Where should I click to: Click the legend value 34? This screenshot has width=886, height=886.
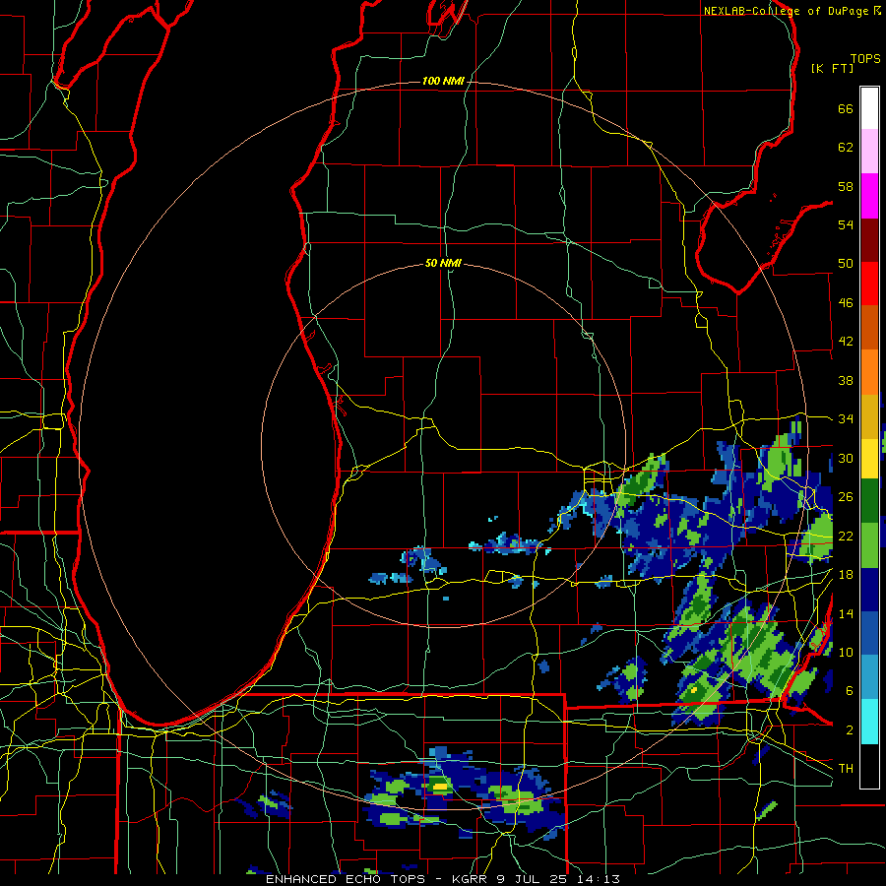click(x=846, y=418)
